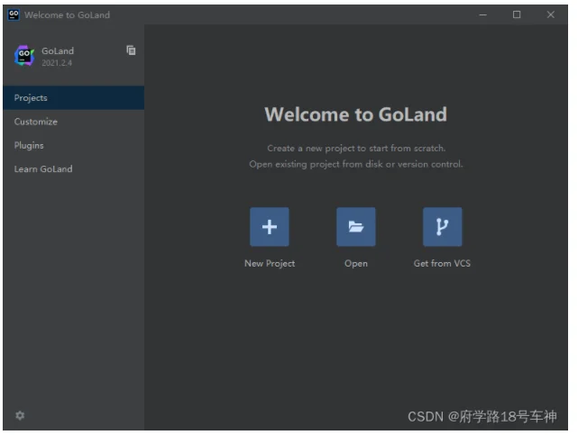
Task: Click the New Project plus icon
Action: pos(270,227)
